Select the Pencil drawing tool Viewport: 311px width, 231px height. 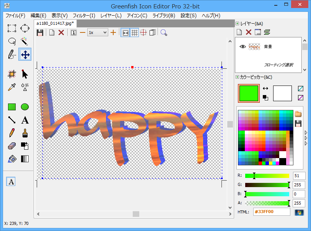12,133
